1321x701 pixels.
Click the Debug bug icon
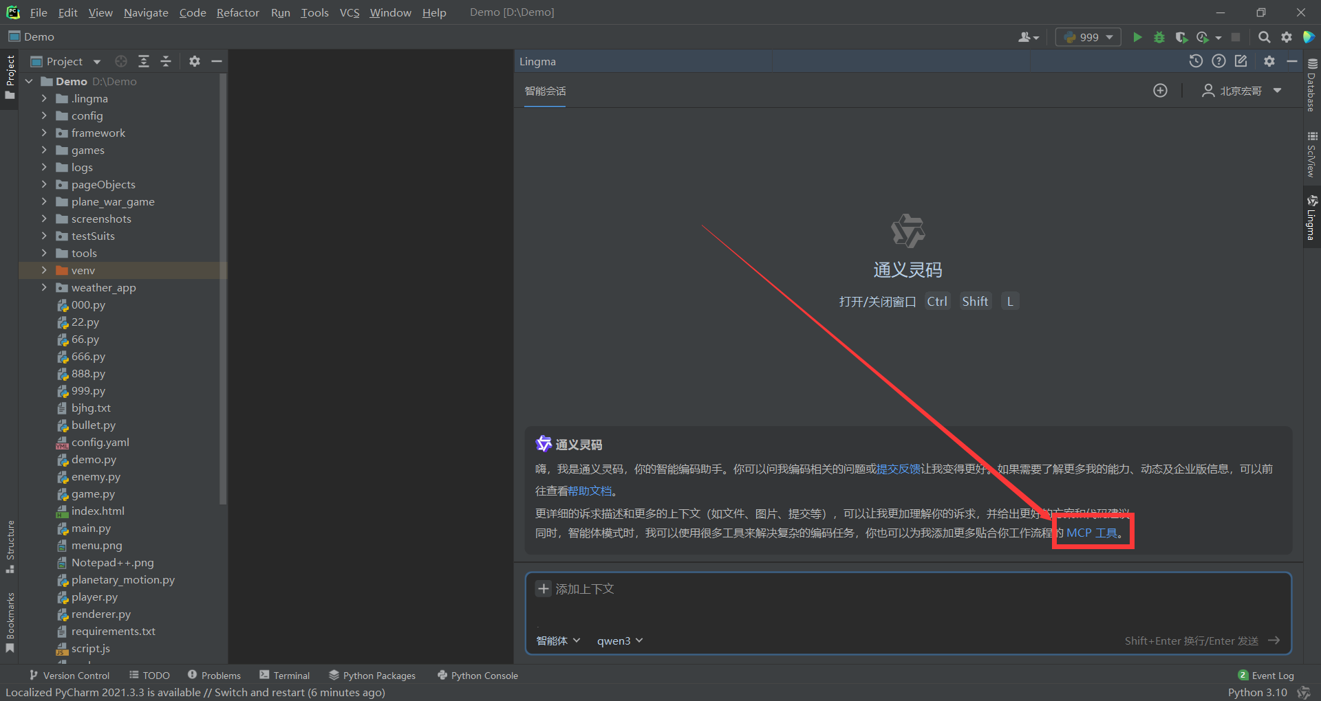click(x=1159, y=37)
